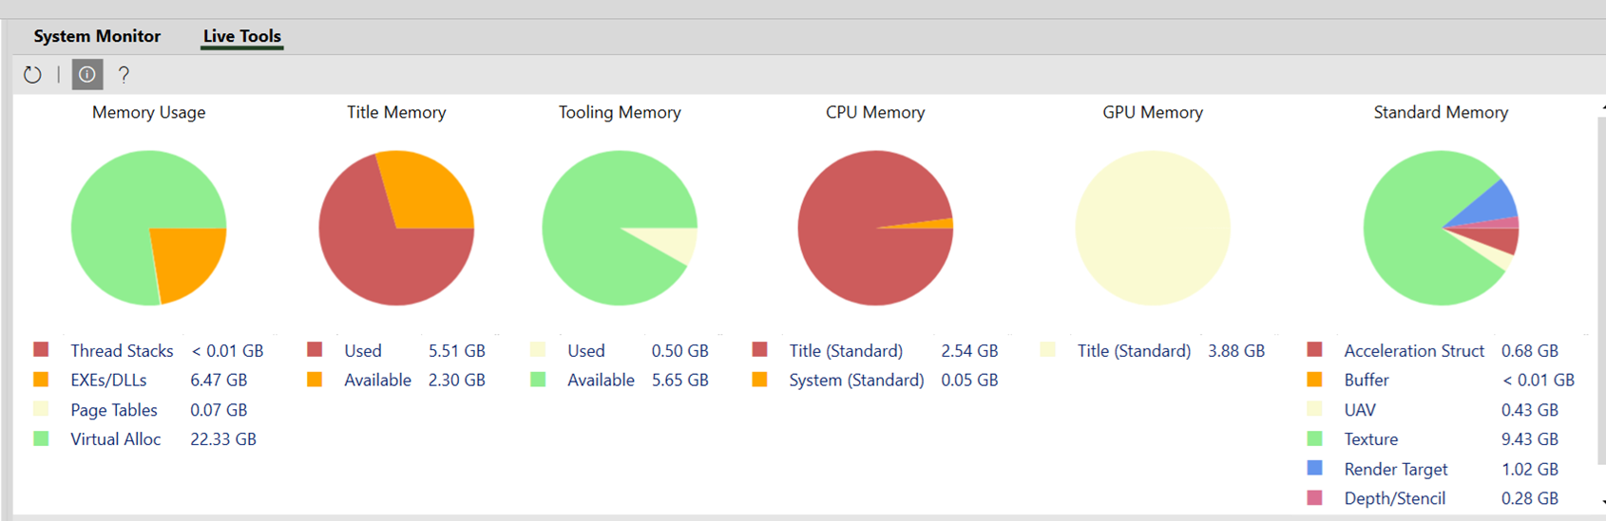
Task: Click the GPU Memory chart title
Action: (x=1153, y=113)
